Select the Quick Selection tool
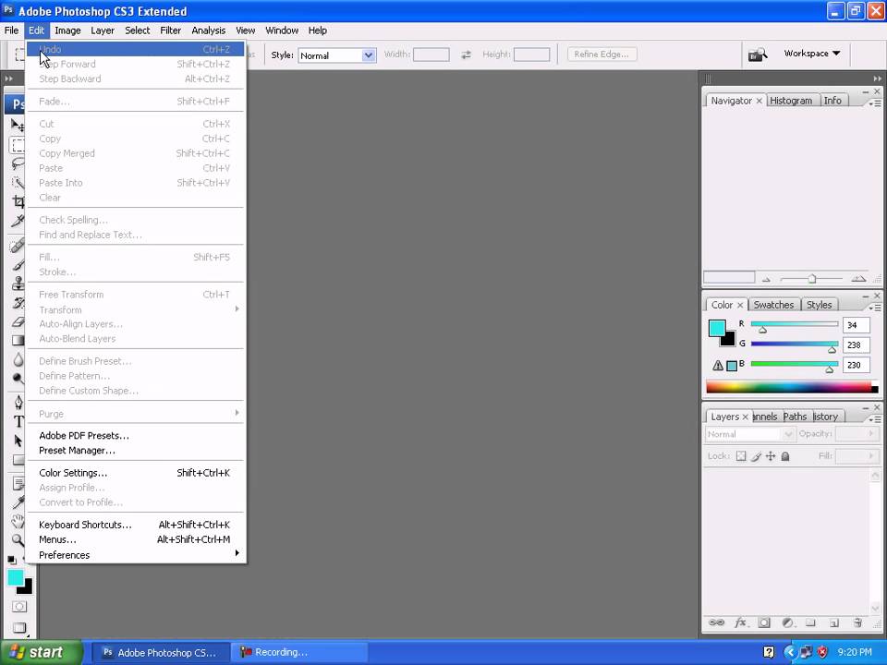Viewport: 887px width, 665px height. (x=18, y=183)
